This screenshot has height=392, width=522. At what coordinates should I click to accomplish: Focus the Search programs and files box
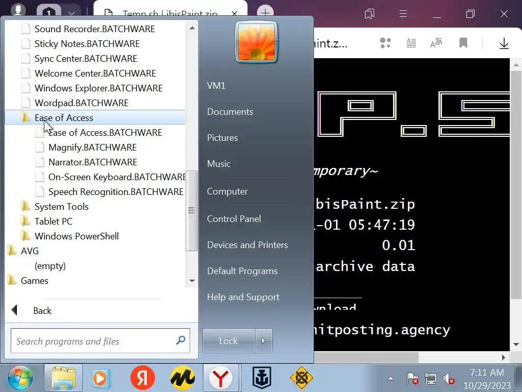click(100, 340)
